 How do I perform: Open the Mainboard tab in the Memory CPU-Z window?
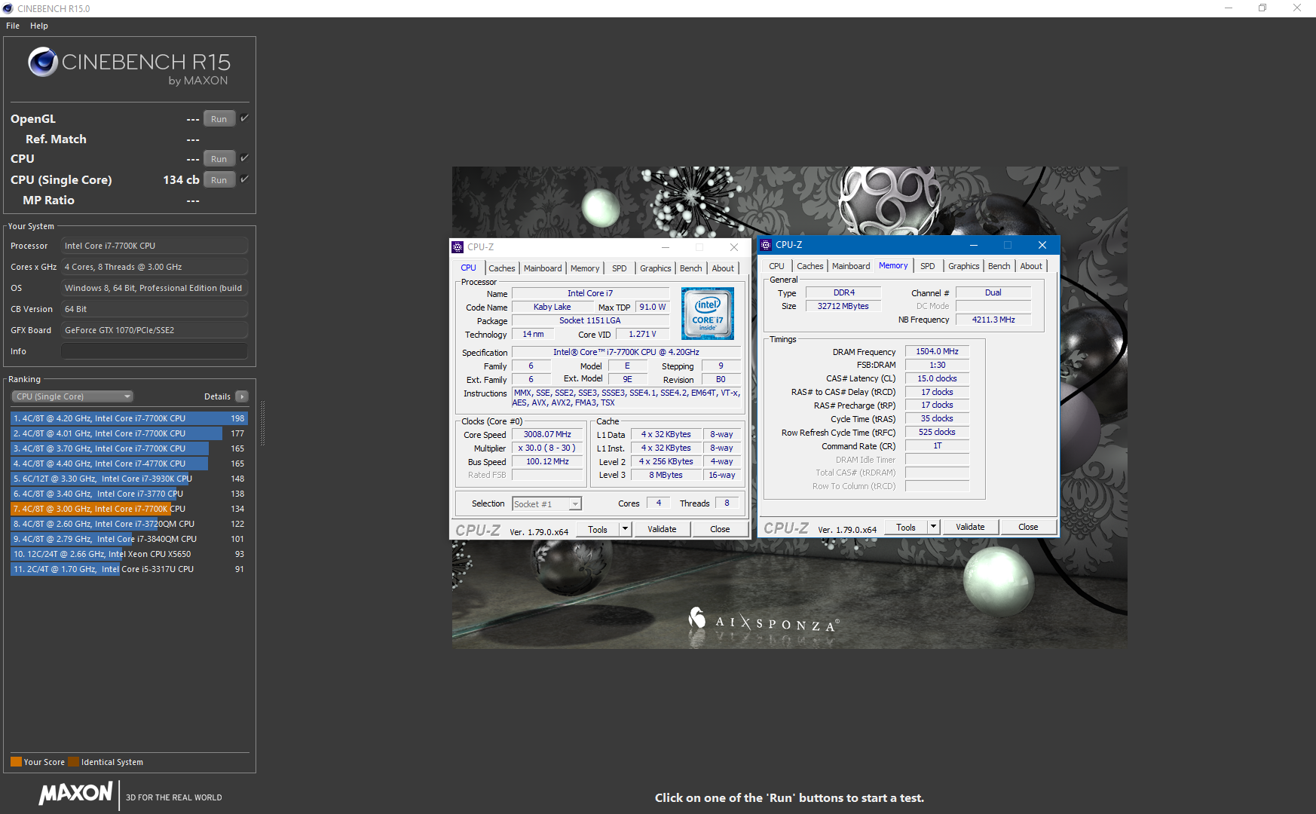coord(851,266)
